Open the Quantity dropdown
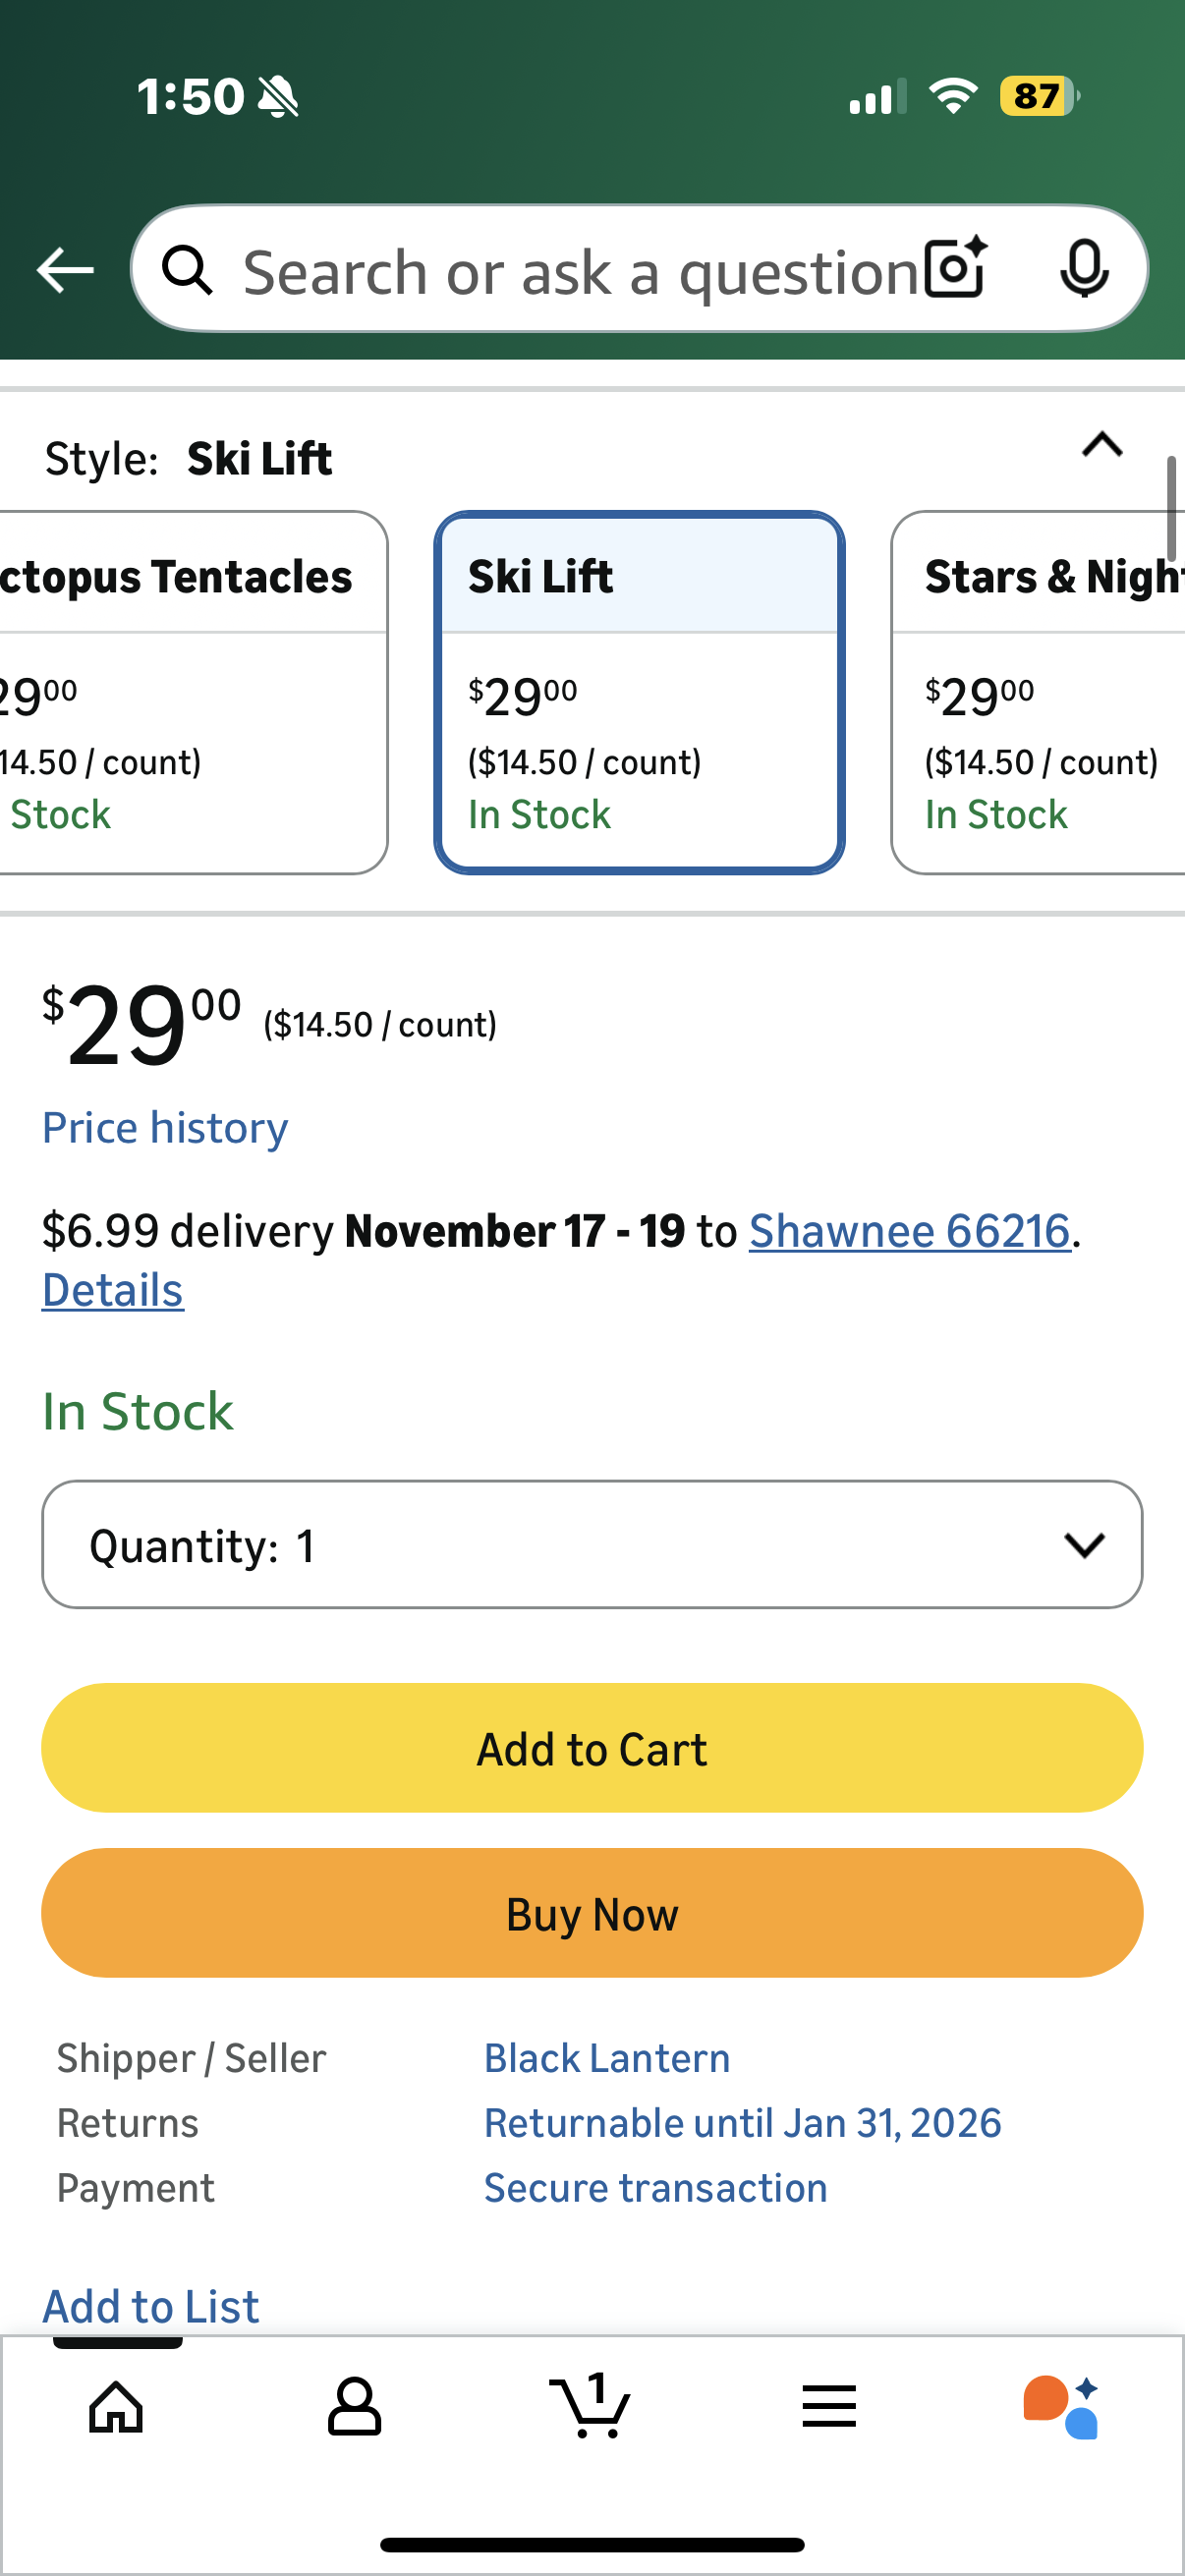Viewport: 1185px width, 2576px height. coord(592,1545)
